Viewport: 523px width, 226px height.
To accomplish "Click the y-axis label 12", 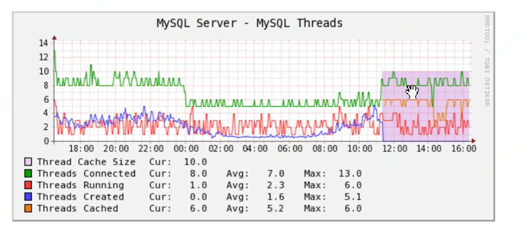I will pos(44,57).
